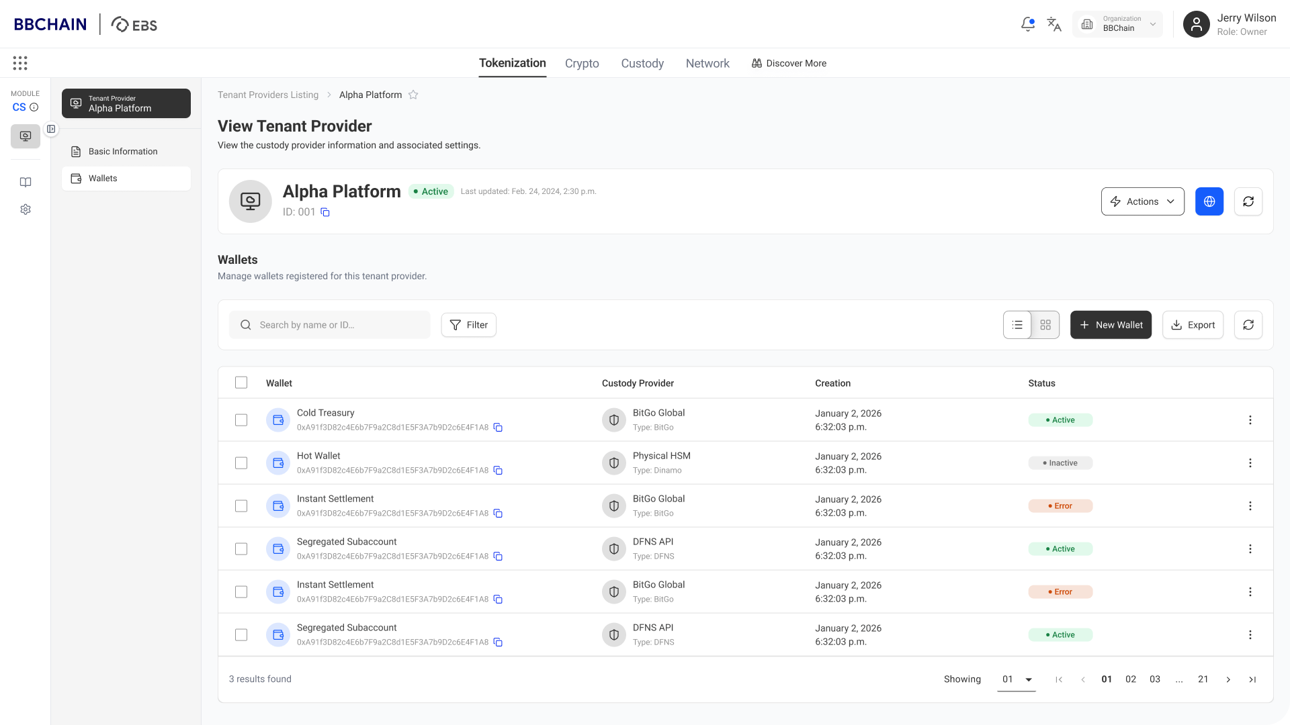
Task: Expand the Actions dropdown
Action: [1142, 201]
